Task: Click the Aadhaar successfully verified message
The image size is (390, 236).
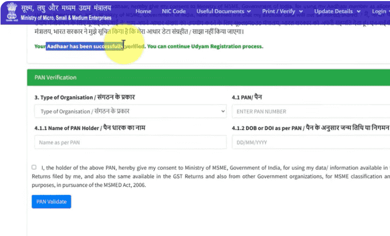Action: click(149, 47)
